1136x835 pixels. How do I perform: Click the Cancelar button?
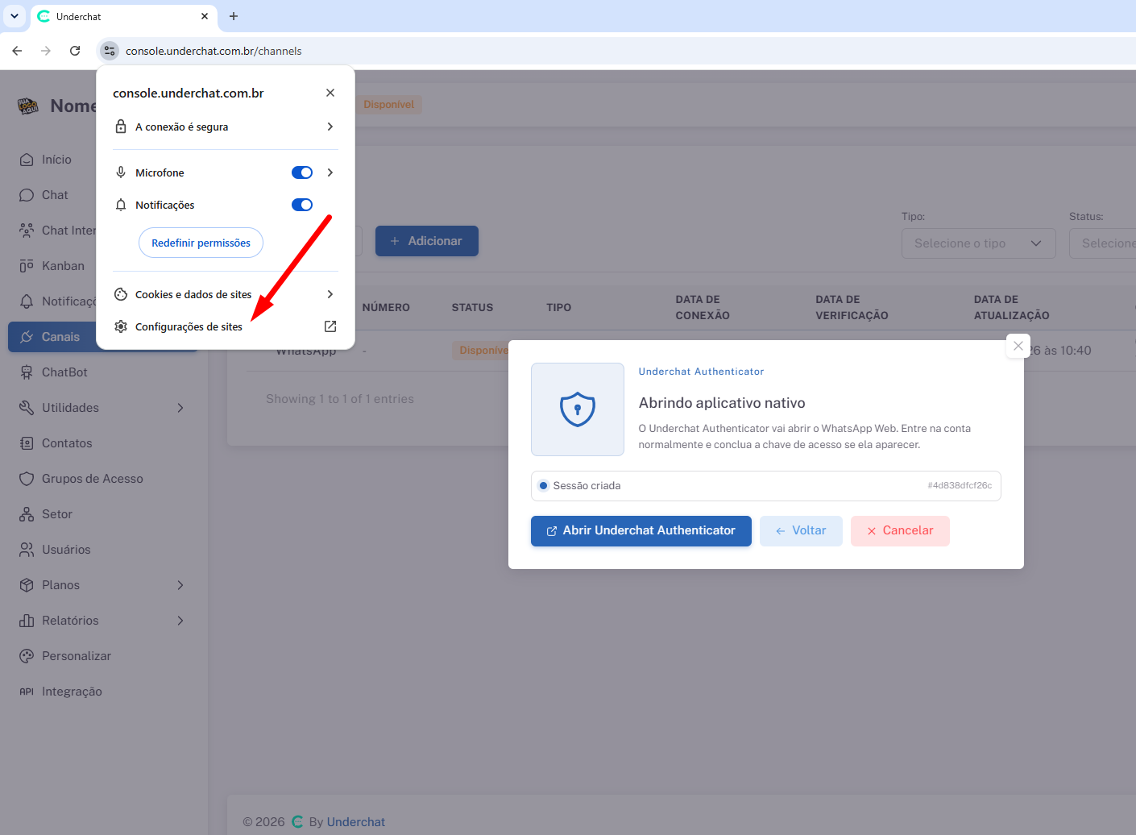[x=900, y=531]
